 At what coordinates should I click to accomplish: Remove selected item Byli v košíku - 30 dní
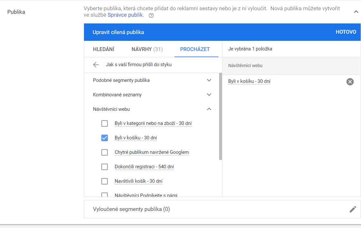350,82
